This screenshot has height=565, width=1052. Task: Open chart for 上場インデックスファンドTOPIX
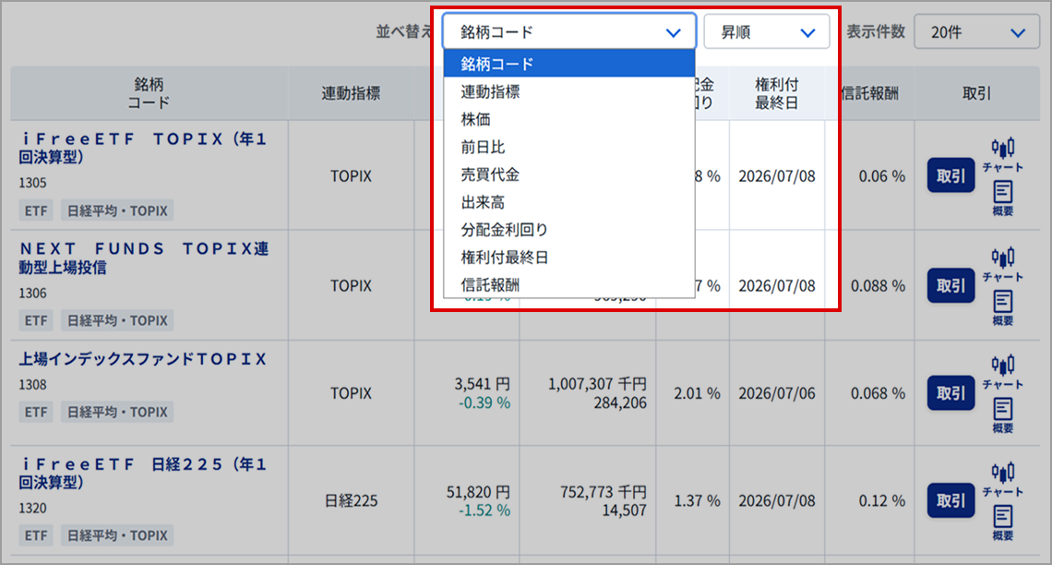click(1002, 370)
